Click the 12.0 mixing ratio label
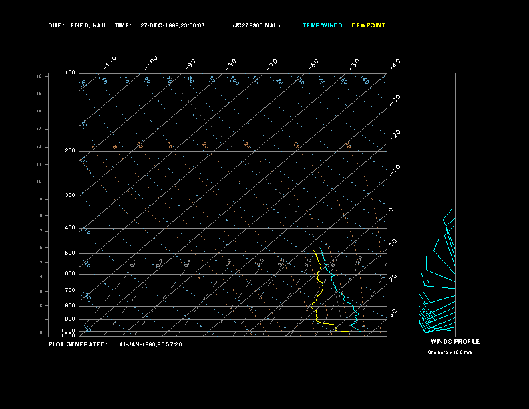Viewport: 529px width, 409px height. pos(358,261)
